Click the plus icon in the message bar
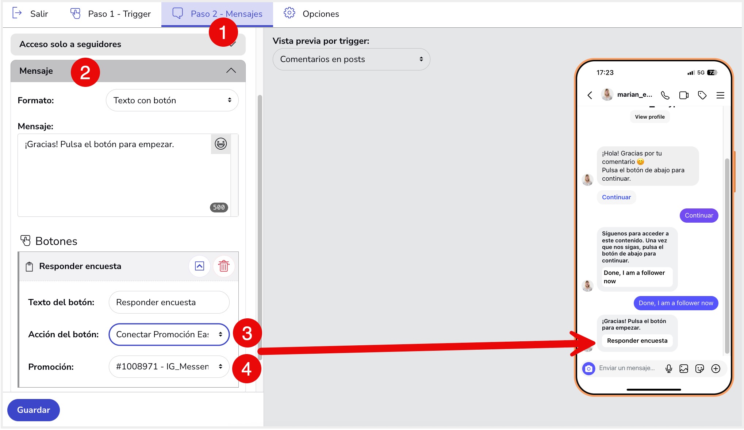 tap(716, 369)
